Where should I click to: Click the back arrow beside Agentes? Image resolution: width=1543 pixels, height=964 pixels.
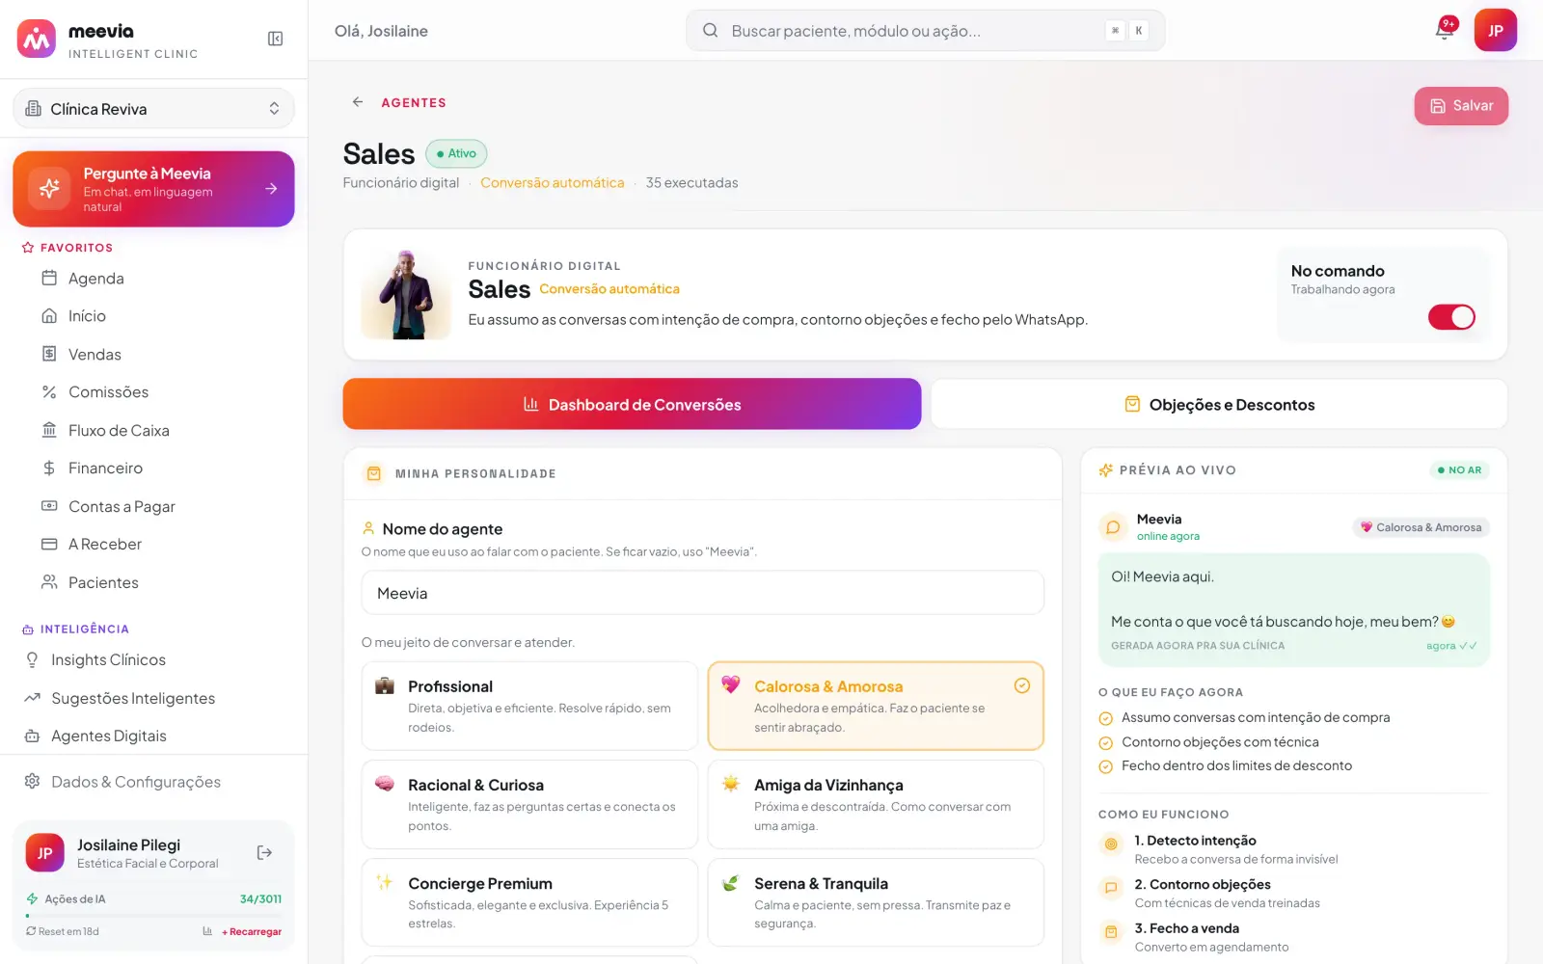(x=358, y=102)
